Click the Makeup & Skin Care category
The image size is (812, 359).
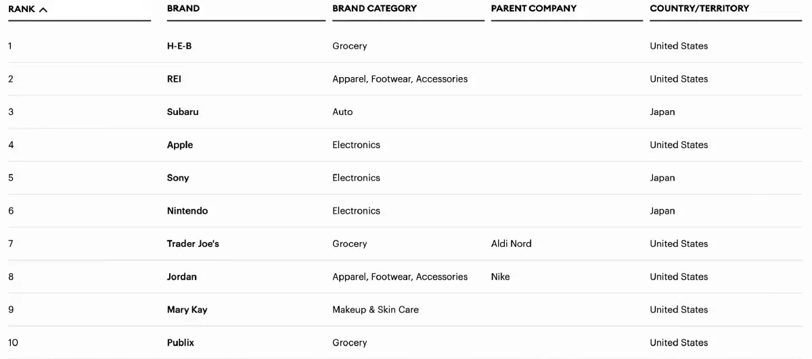(x=375, y=310)
